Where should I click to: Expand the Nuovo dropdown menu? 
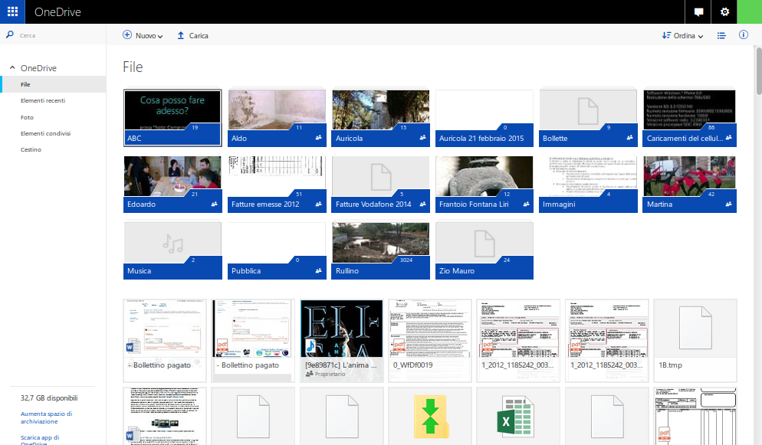tap(143, 35)
